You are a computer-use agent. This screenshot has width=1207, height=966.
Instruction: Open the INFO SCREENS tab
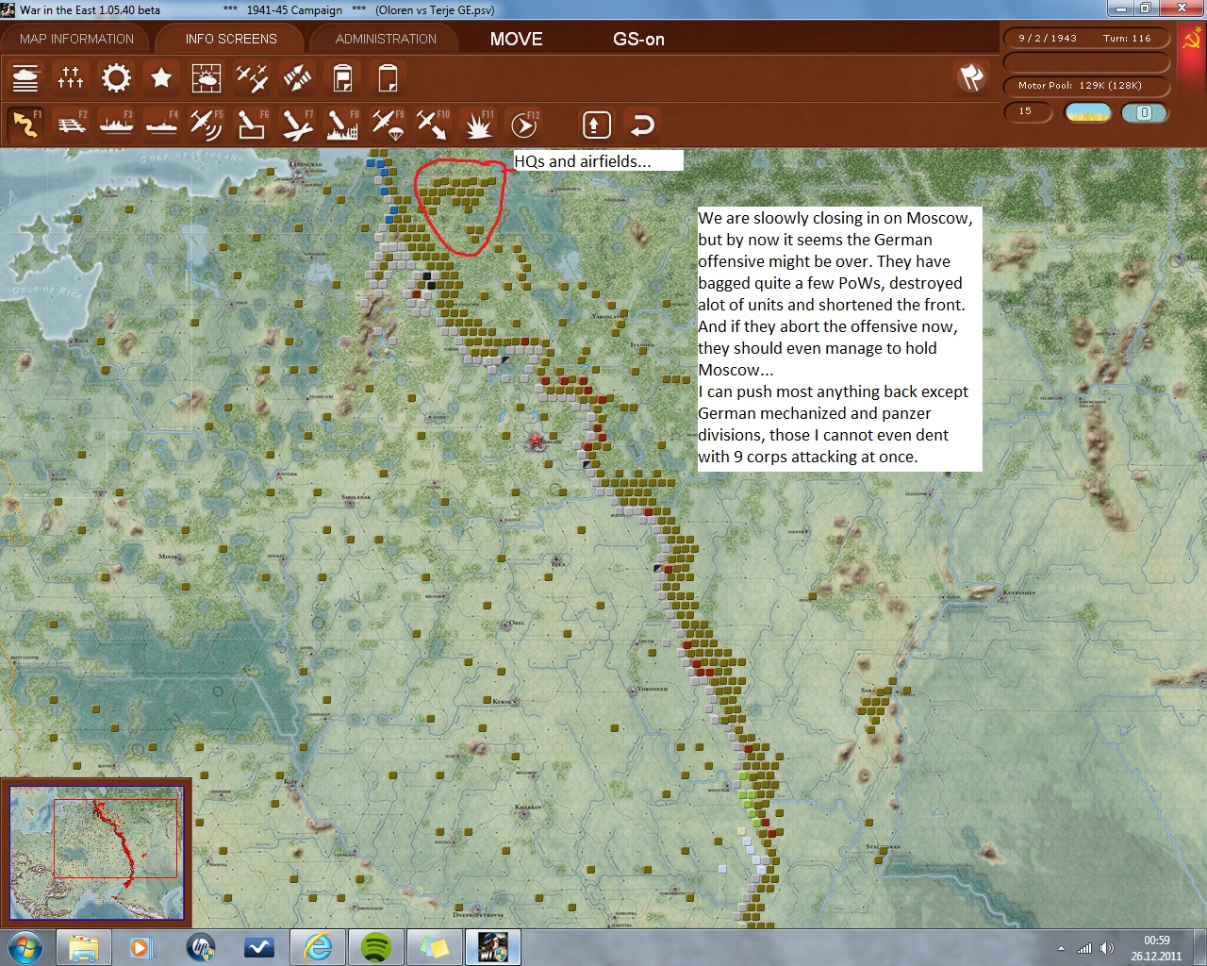click(231, 39)
